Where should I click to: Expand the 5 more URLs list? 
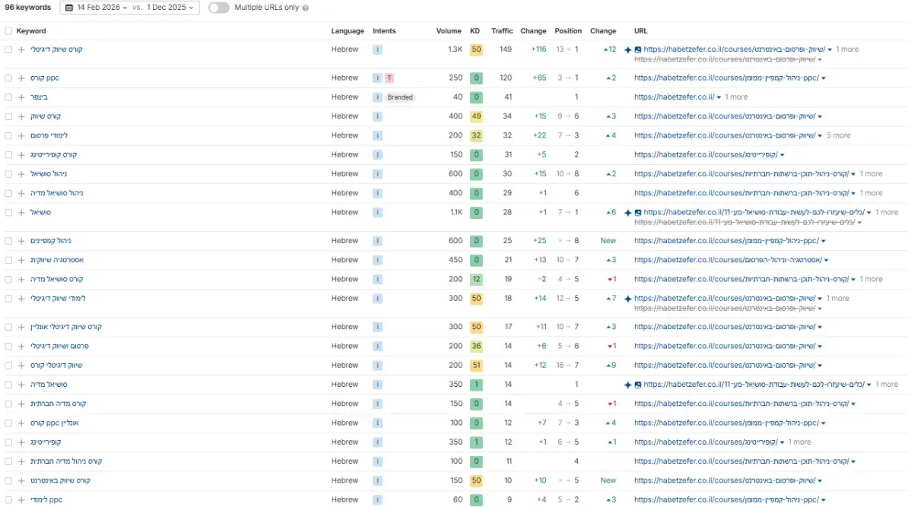pos(838,135)
